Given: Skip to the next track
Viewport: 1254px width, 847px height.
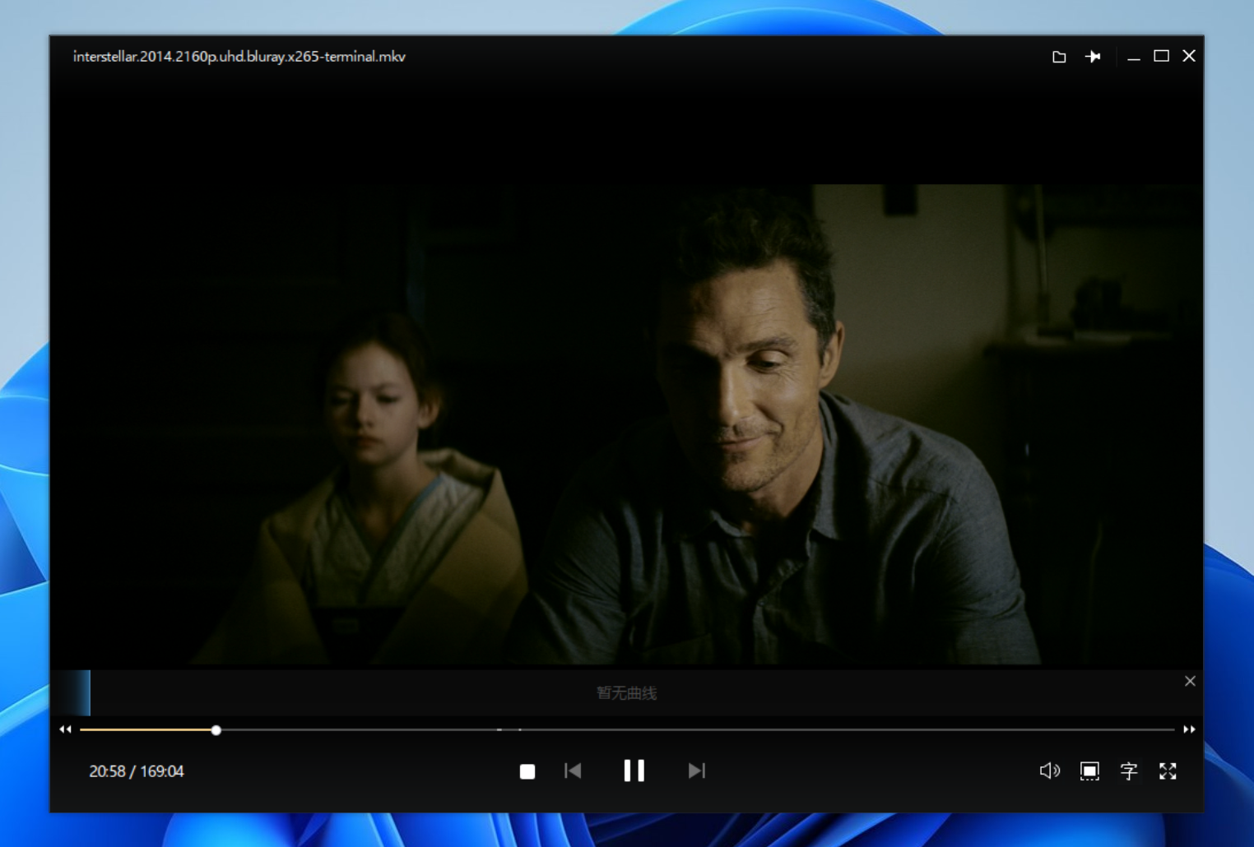Looking at the screenshot, I should pyautogui.click(x=696, y=771).
